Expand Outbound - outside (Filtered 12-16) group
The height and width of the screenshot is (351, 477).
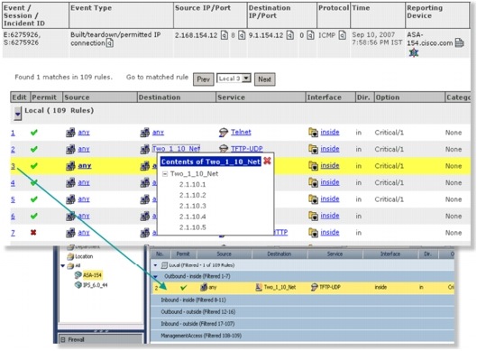click(198, 311)
